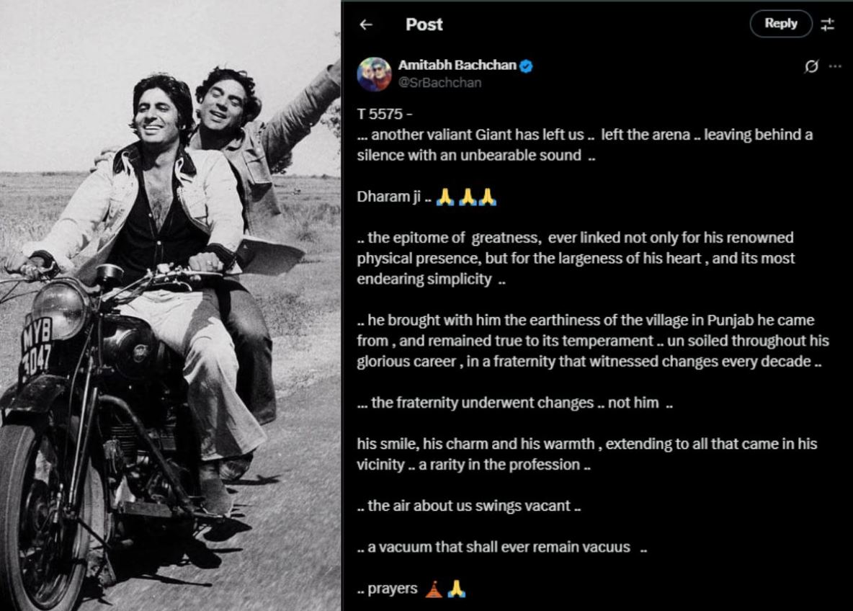Click the "fraternity underwent changes" line

514,403
